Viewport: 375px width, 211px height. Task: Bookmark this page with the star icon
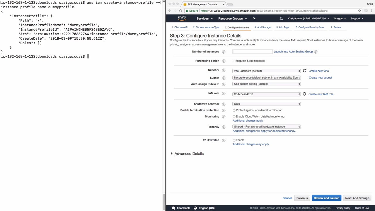(359, 11)
